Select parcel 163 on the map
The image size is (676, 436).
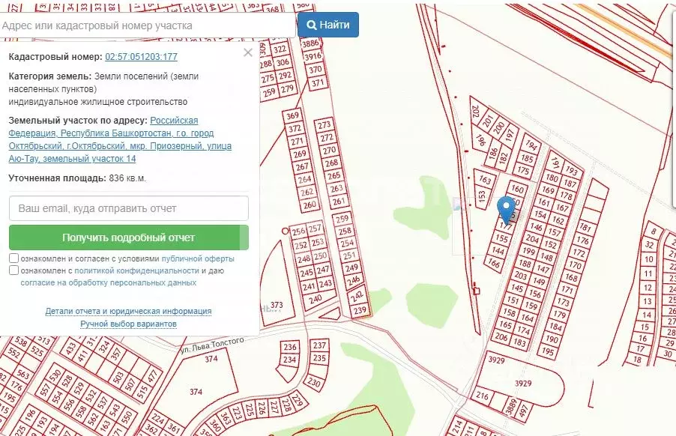pyautogui.click(x=485, y=180)
